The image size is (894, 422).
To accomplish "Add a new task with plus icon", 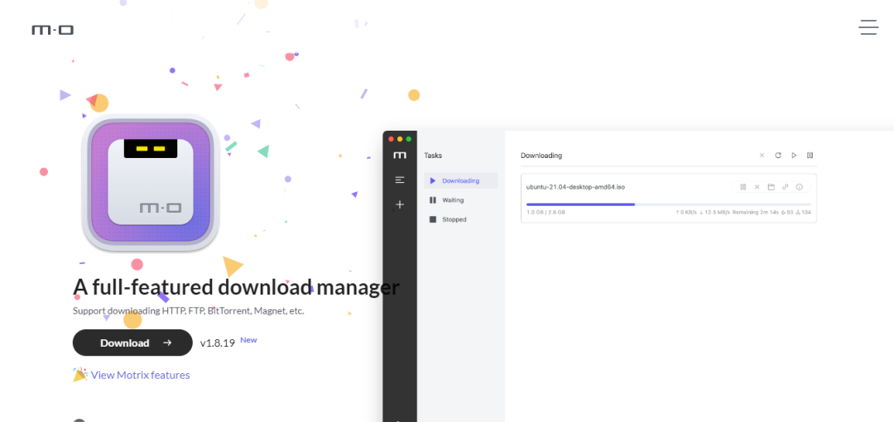I will click(400, 204).
